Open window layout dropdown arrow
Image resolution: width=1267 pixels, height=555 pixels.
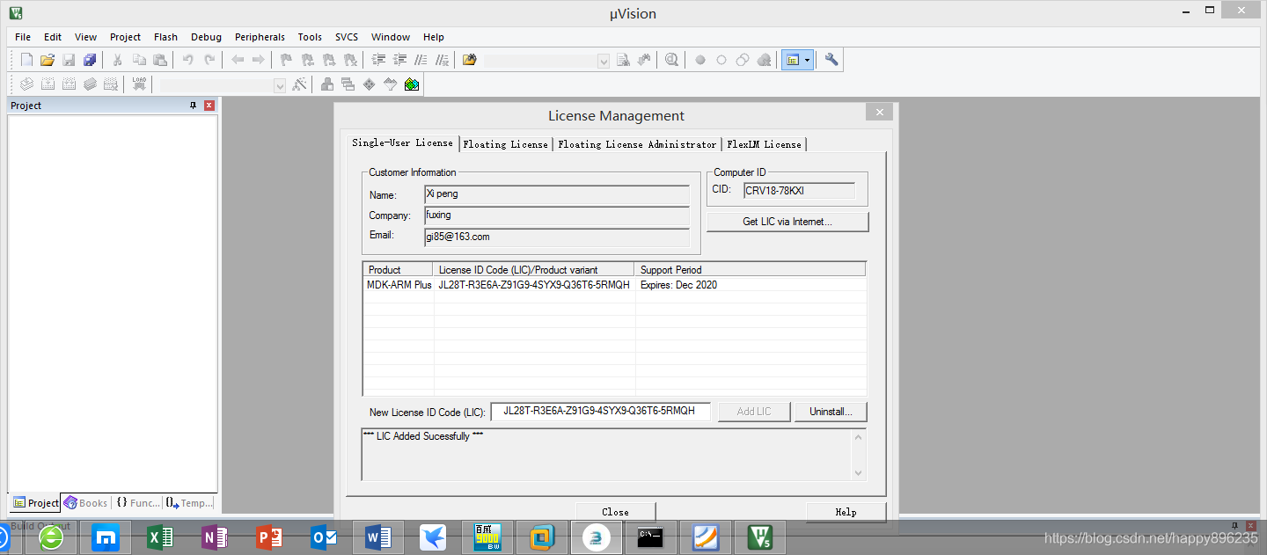tap(807, 60)
